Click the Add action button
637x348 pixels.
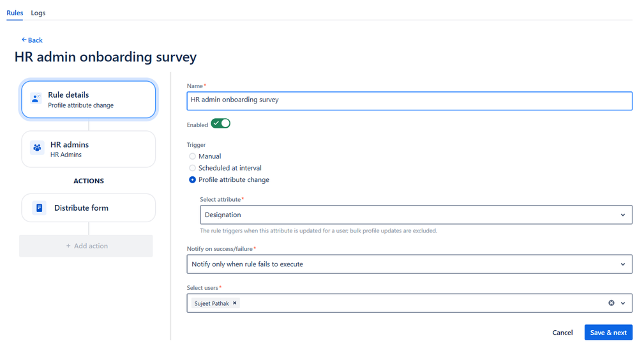pyautogui.click(x=86, y=246)
